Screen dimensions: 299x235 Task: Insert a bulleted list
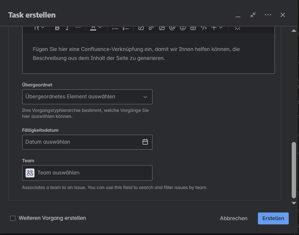click(x=115, y=28)
